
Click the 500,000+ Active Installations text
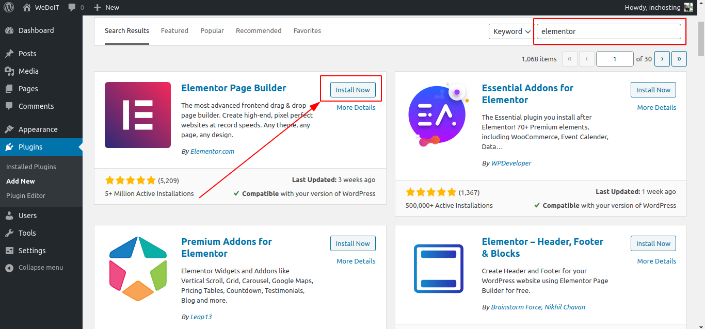click(x=449, y=205)
